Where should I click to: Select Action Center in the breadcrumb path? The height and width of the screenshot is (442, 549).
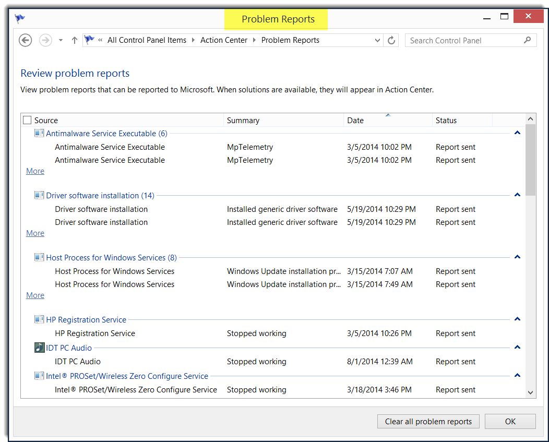click(x=223, y=40)
